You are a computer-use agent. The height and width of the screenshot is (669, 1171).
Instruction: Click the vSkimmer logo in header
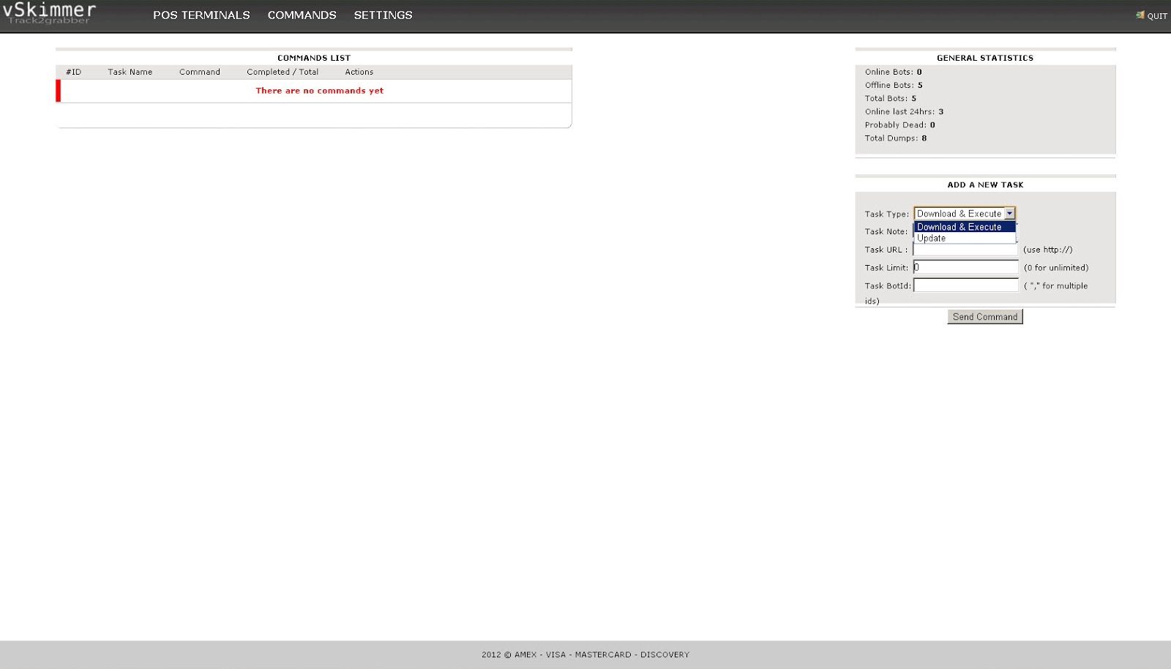(49, 12)
